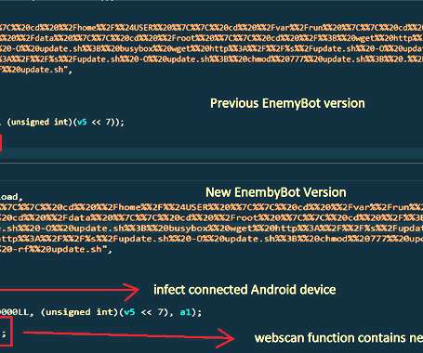Click '24USER' in the top orange line
Screen dimensions: 423x353
click(x=138, y=28)
